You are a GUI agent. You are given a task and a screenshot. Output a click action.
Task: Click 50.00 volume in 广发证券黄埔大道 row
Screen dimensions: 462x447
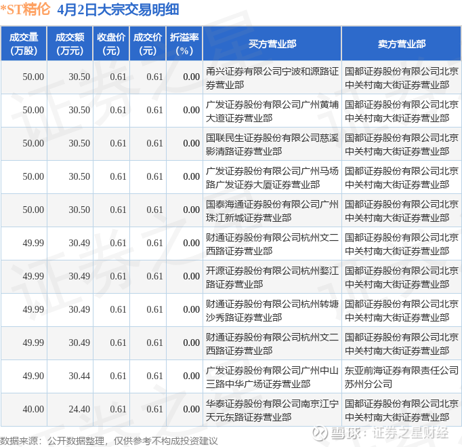pyautogui.click(x=33, y=111)
